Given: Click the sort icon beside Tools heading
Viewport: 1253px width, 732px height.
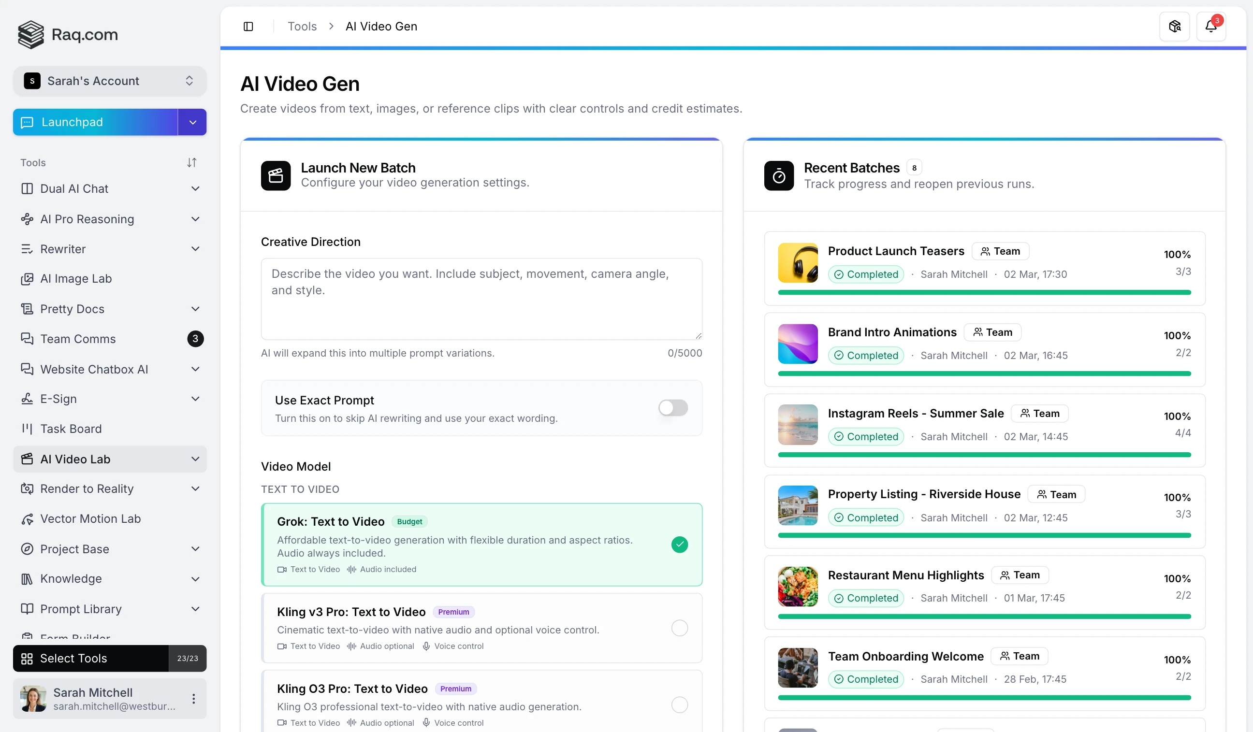Looking at the screenshot, I should [x=192, y=162].
